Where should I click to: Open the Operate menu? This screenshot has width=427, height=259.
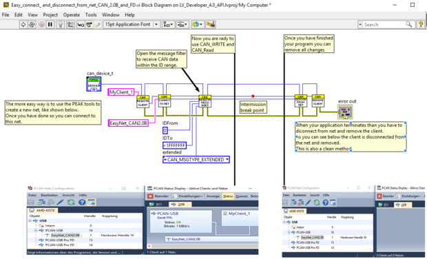pyautogui.click(x=72, y=14)
